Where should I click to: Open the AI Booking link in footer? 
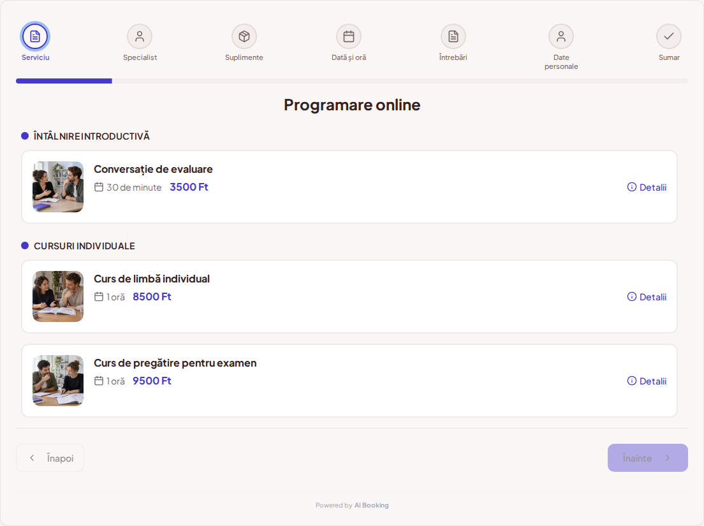point(371,506)
